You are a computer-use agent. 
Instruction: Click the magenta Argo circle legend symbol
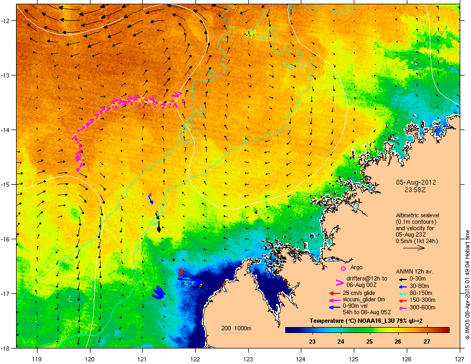pyautogui.click(x=343, y=268)
